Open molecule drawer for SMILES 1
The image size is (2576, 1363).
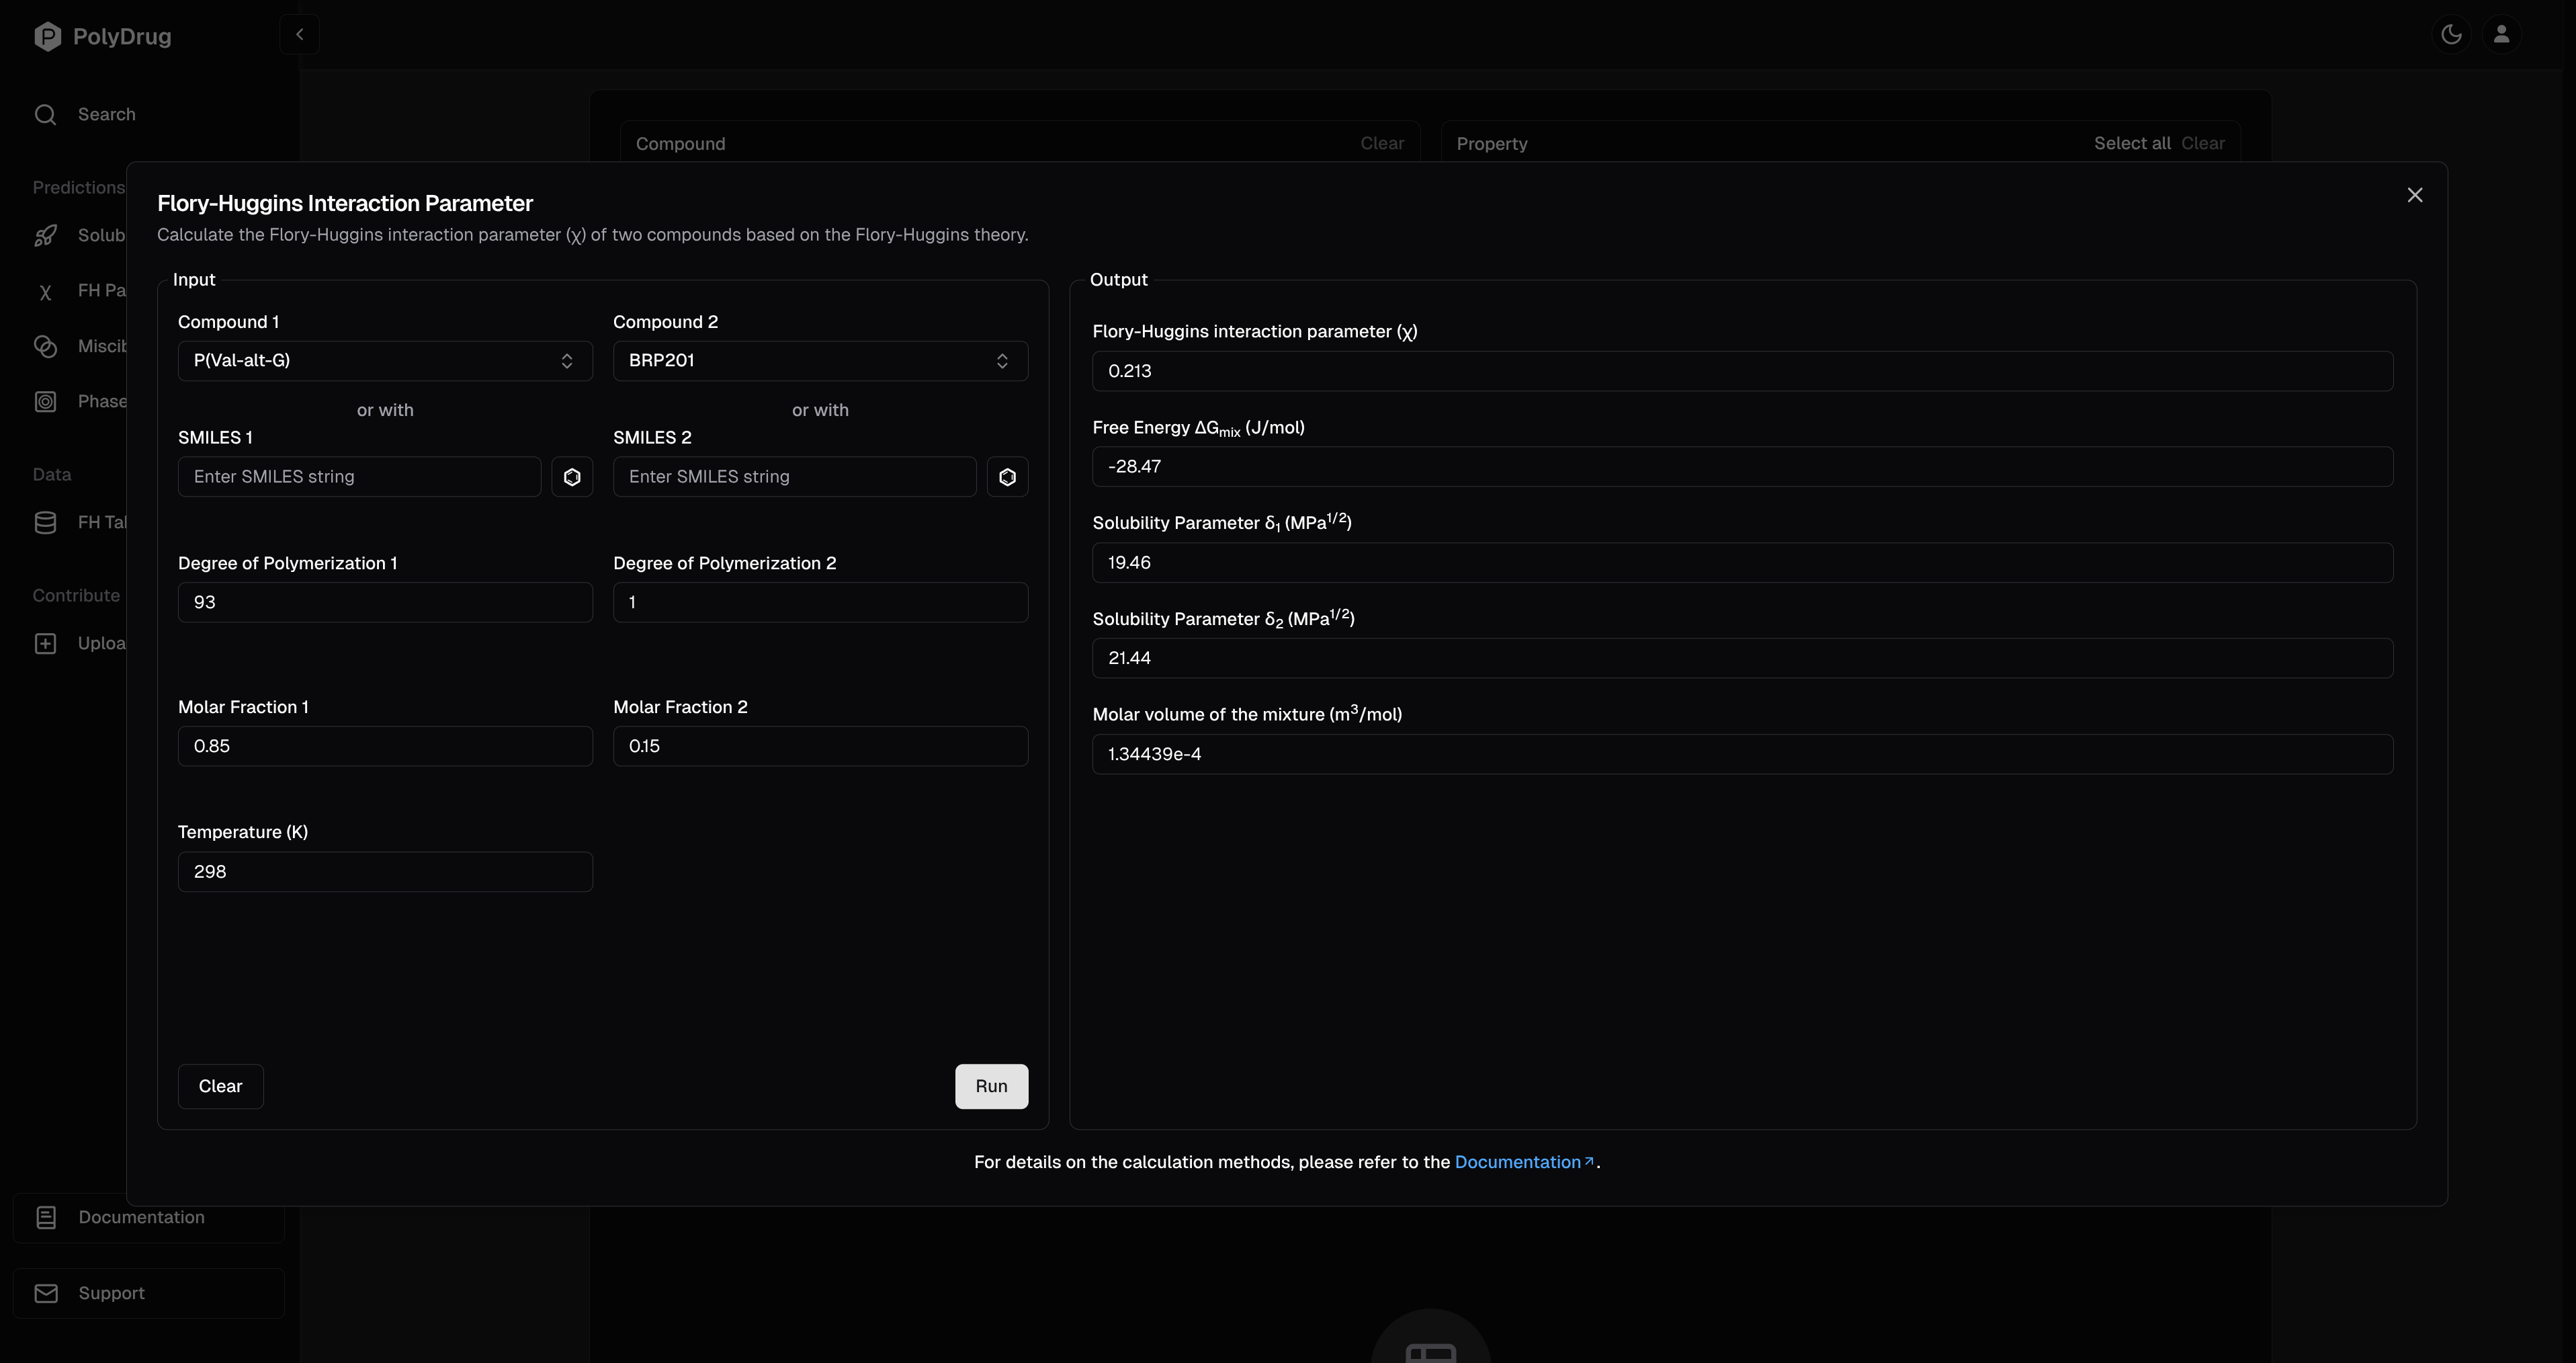pos(572,477)
